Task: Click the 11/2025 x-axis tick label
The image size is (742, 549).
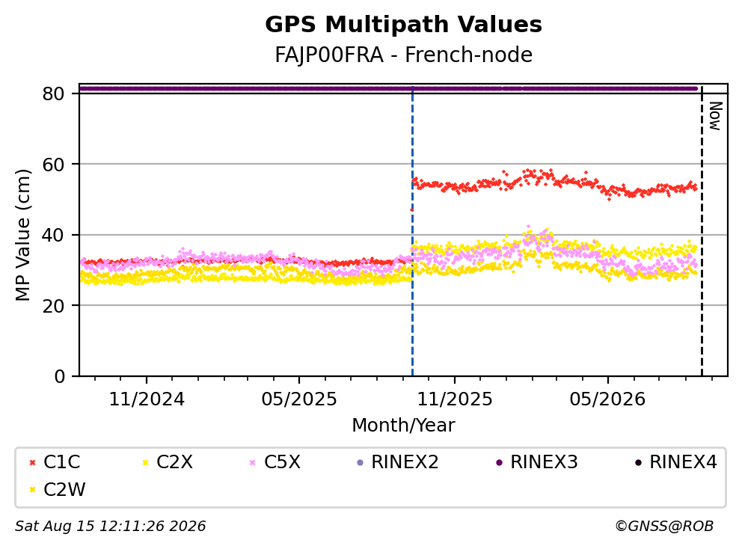Action: [455, 399]
